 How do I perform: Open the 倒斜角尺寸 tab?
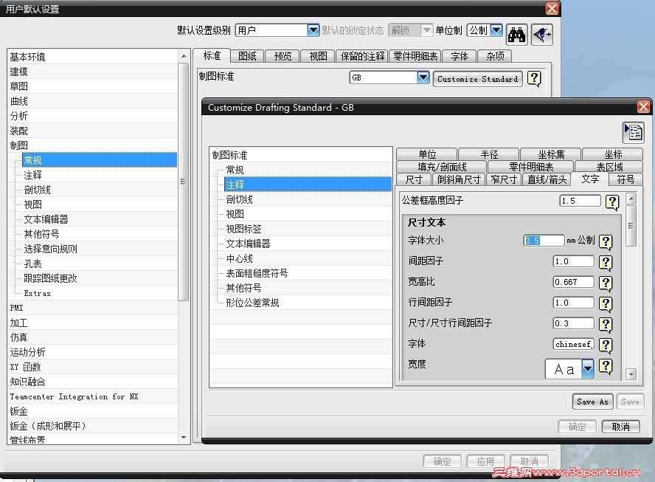pyautogui.click(x=459, y=179)
